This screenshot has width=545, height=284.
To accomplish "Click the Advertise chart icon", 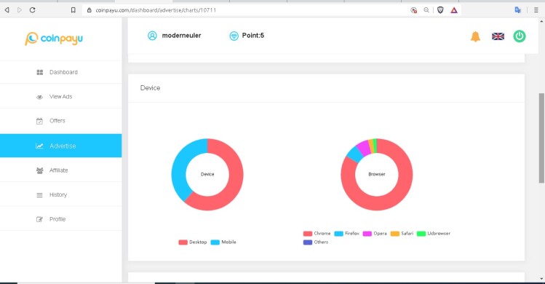I will [x=39, y=146].
